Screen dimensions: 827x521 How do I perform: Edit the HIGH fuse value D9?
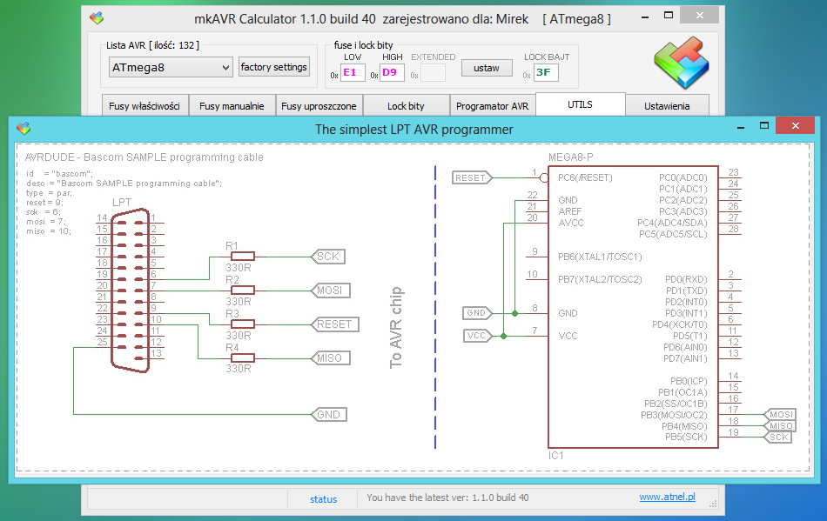click(392, 73)
